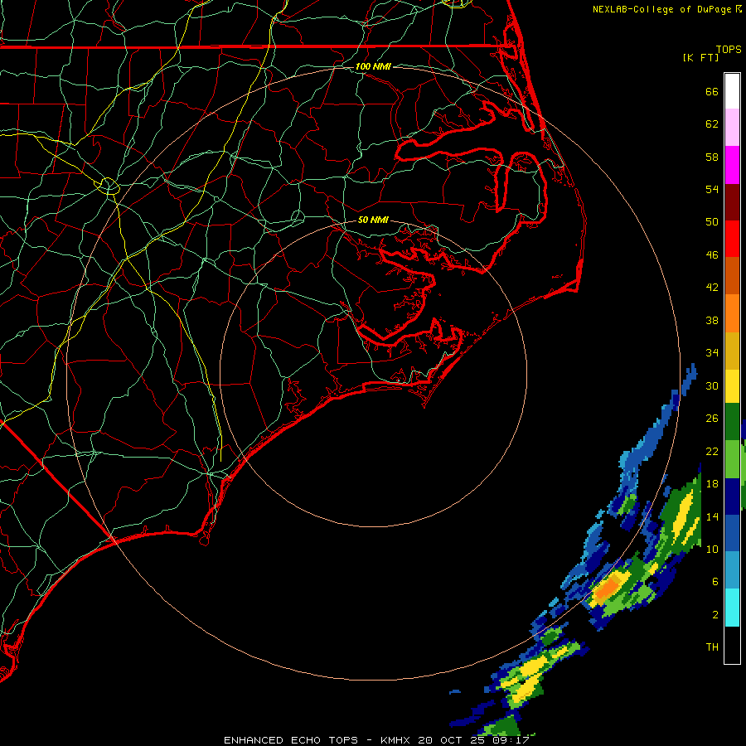Viewport: 746px width, 746px height.
Task: Click the legend value 6
Action: coord(715,582)
